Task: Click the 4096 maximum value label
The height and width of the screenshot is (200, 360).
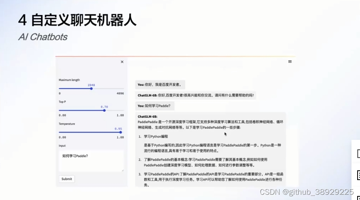Action: [x=120, y=93]
